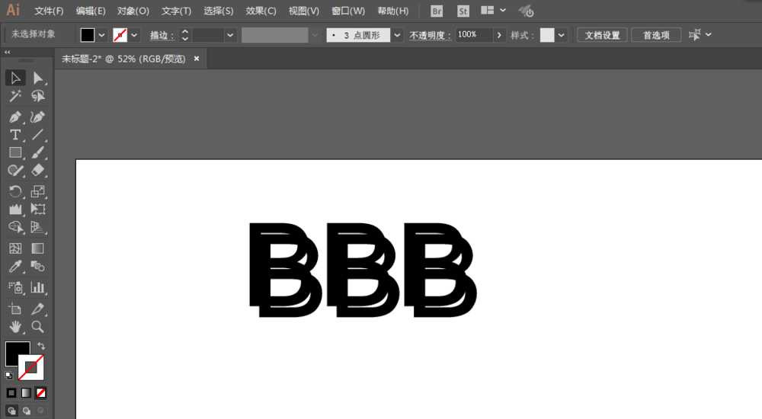Expand the 样式 style dropdown
This screenshot has width=762, height=419.
click(562, 35)
